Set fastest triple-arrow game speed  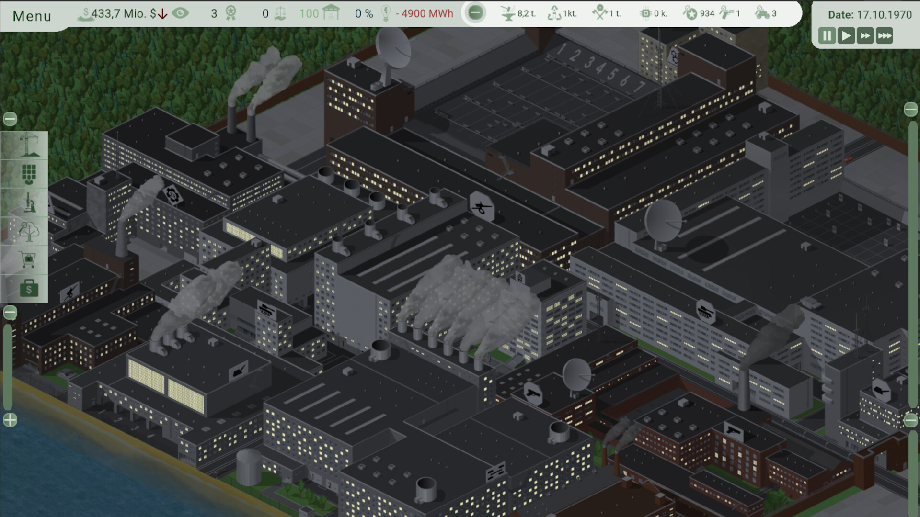pyautogui.click(x=885, y=36)
